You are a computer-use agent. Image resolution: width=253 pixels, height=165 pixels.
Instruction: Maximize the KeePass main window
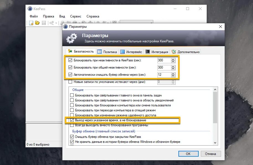pyautogui.click(x=188, y=9)
